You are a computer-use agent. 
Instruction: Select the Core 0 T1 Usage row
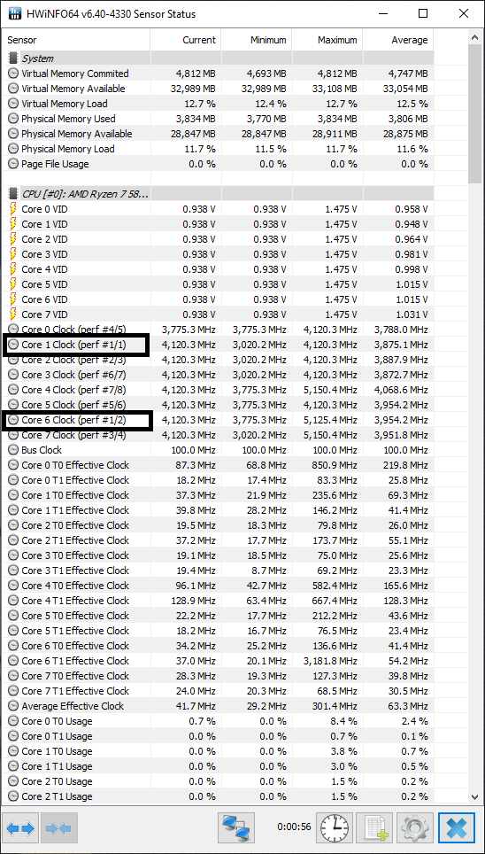coord(219,736)
